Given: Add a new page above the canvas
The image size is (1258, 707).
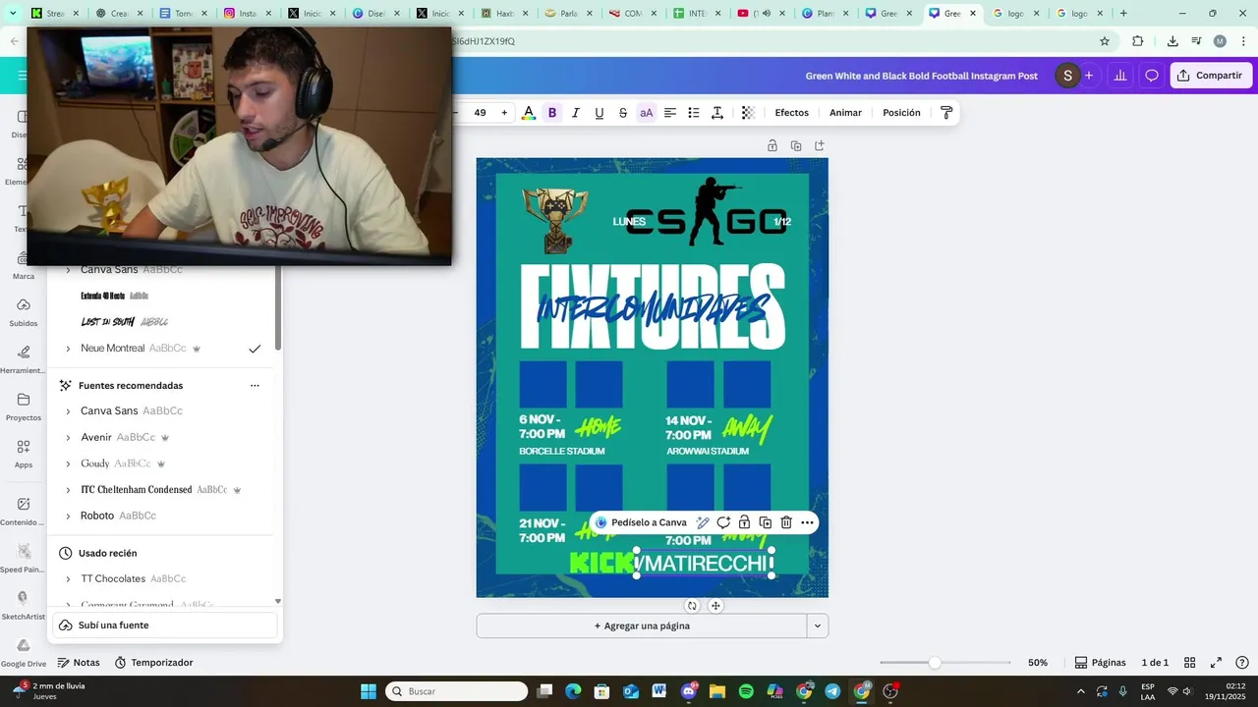Looking at the screenshot, I should 820,145.
